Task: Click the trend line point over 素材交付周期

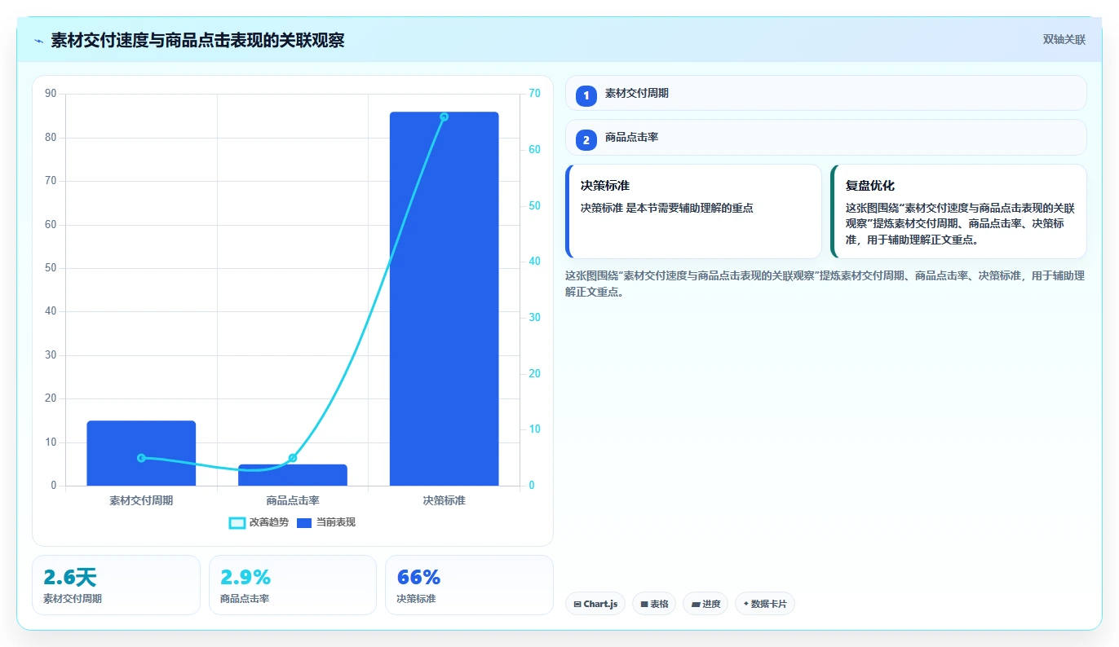Action: tap(141, 458)
